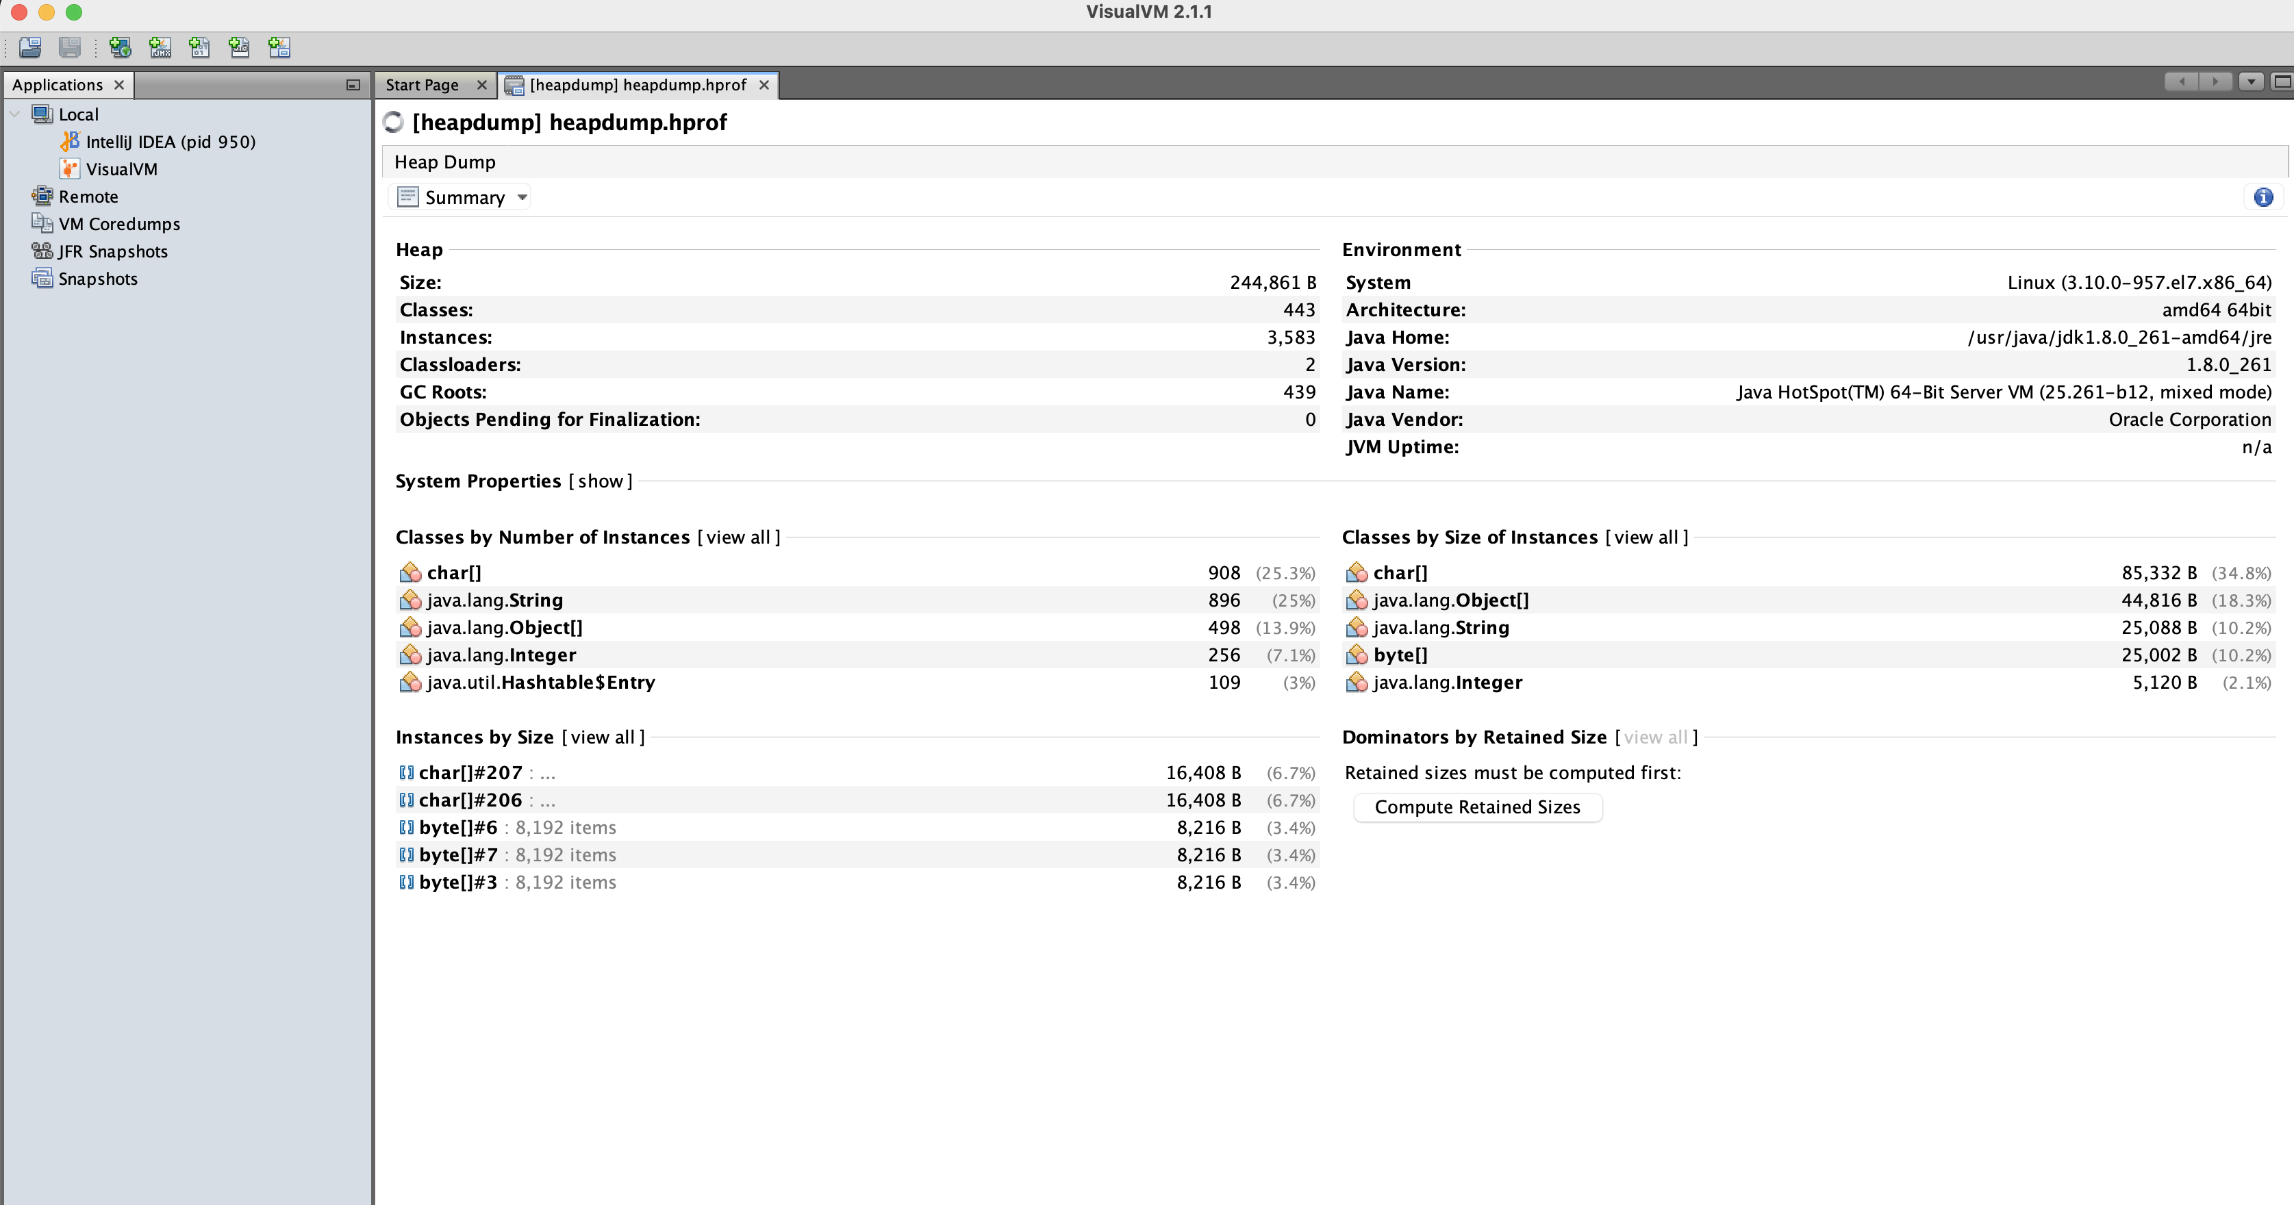Select IntelliJ IDEA (pid 950) node
2294x1205 pixels.
pos(170,142)
